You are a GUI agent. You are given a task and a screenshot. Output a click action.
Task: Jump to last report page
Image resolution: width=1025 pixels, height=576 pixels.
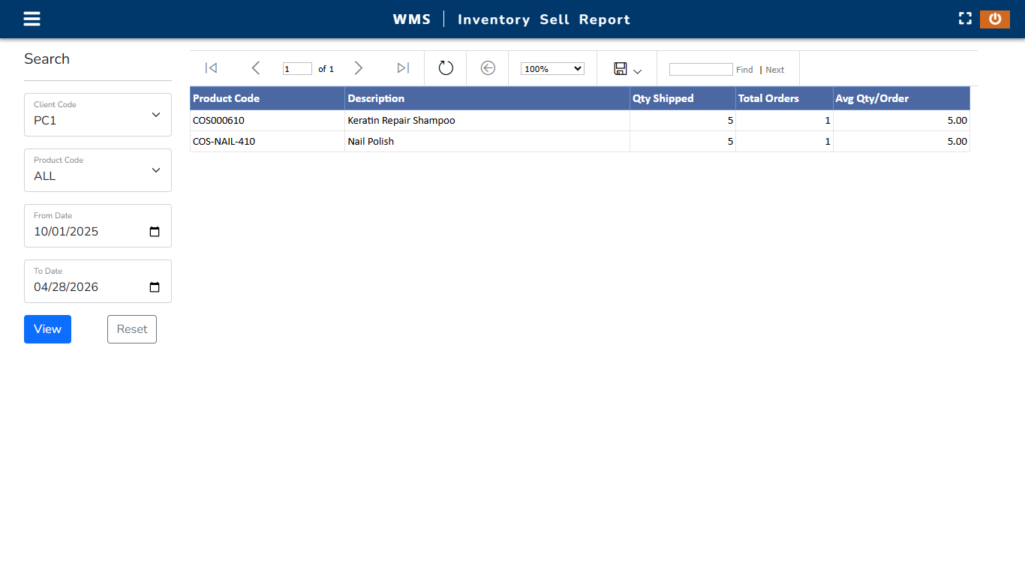tap(403, 68)
